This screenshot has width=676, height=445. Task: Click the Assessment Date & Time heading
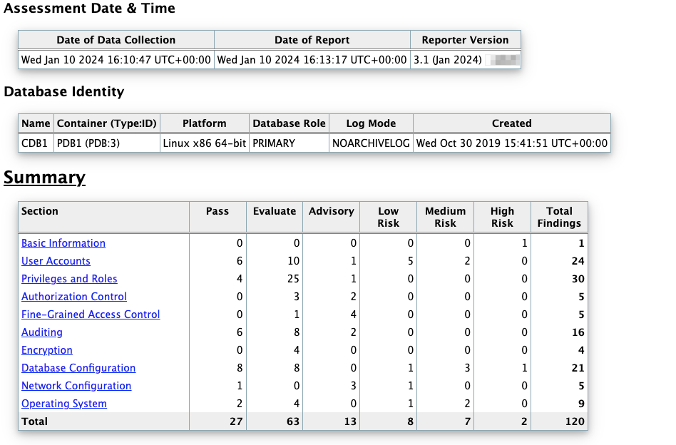point(89,8)
